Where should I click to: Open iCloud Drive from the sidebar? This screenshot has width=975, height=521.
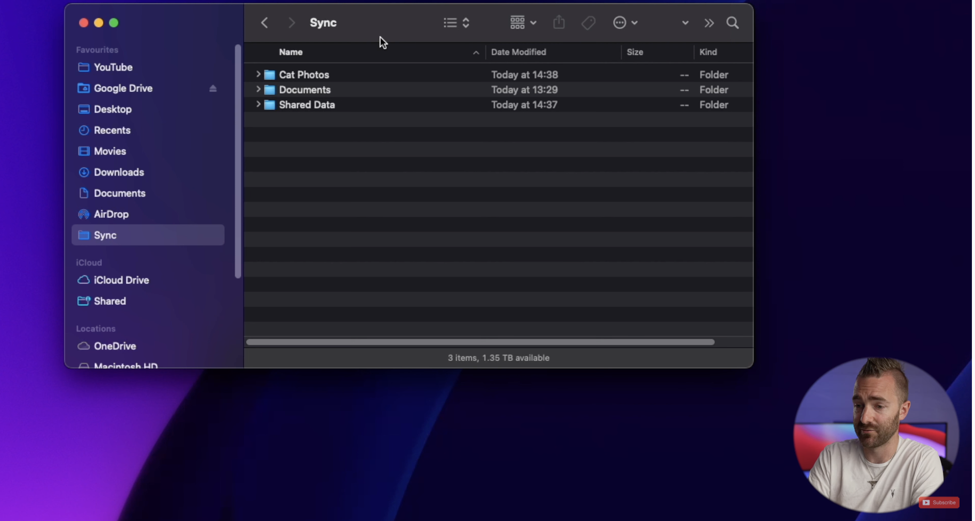120,280
